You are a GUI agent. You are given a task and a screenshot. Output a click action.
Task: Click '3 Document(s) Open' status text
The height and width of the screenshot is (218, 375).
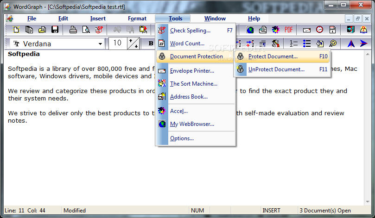click(325, 210)
